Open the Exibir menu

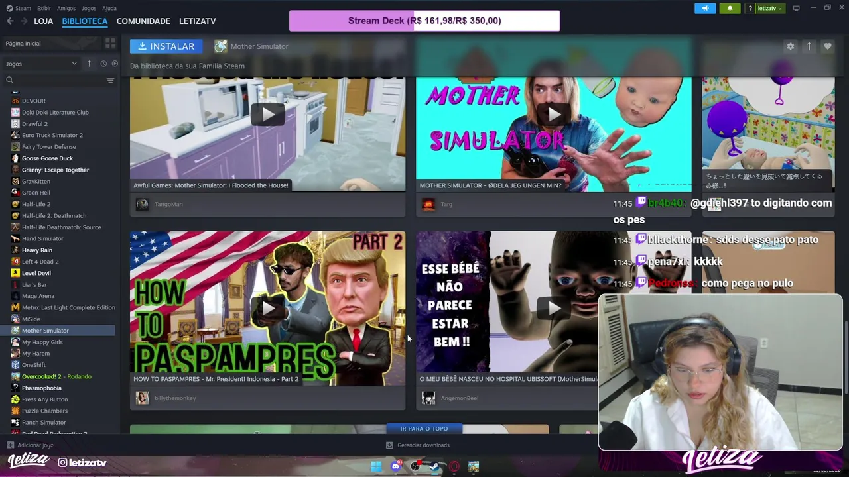click(44, 8)
